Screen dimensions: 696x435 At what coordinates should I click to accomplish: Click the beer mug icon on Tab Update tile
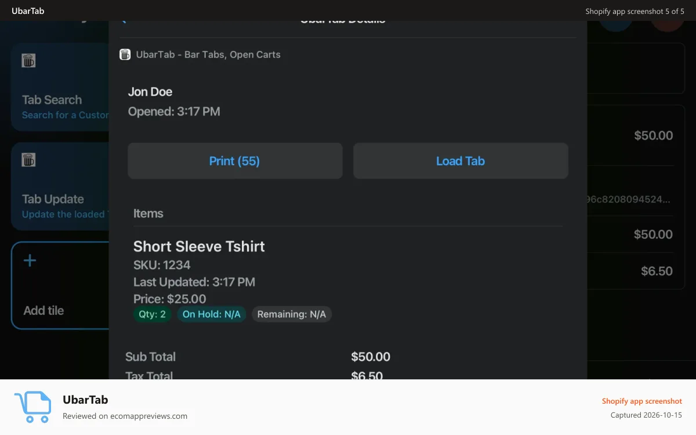28,159
